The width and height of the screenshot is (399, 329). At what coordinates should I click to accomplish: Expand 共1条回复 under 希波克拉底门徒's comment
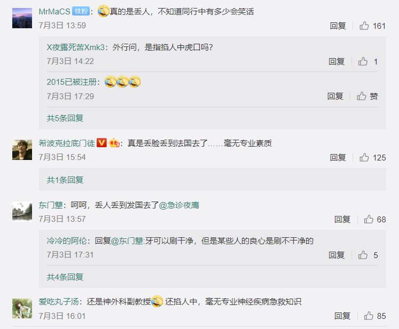(65, 180)
